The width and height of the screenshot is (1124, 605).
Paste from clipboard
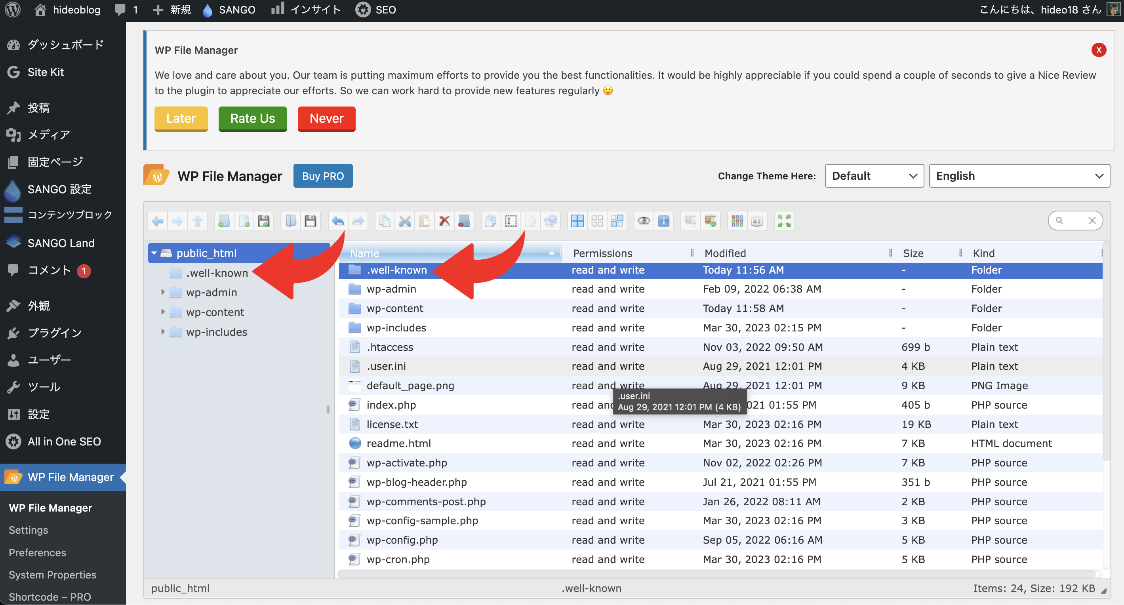(425, 221)
